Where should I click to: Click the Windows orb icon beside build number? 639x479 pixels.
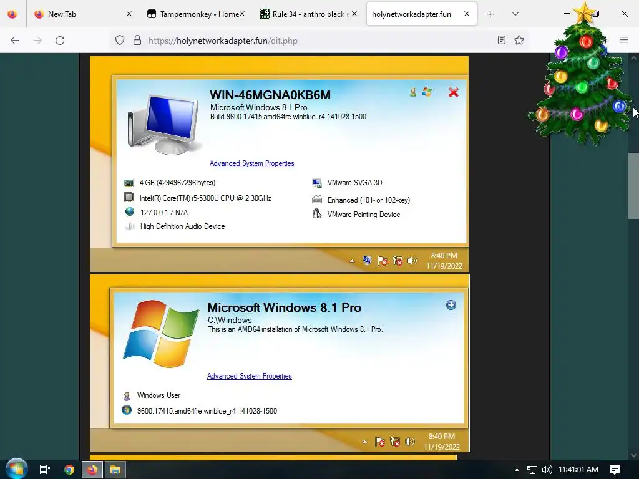[x=127, y=410]
